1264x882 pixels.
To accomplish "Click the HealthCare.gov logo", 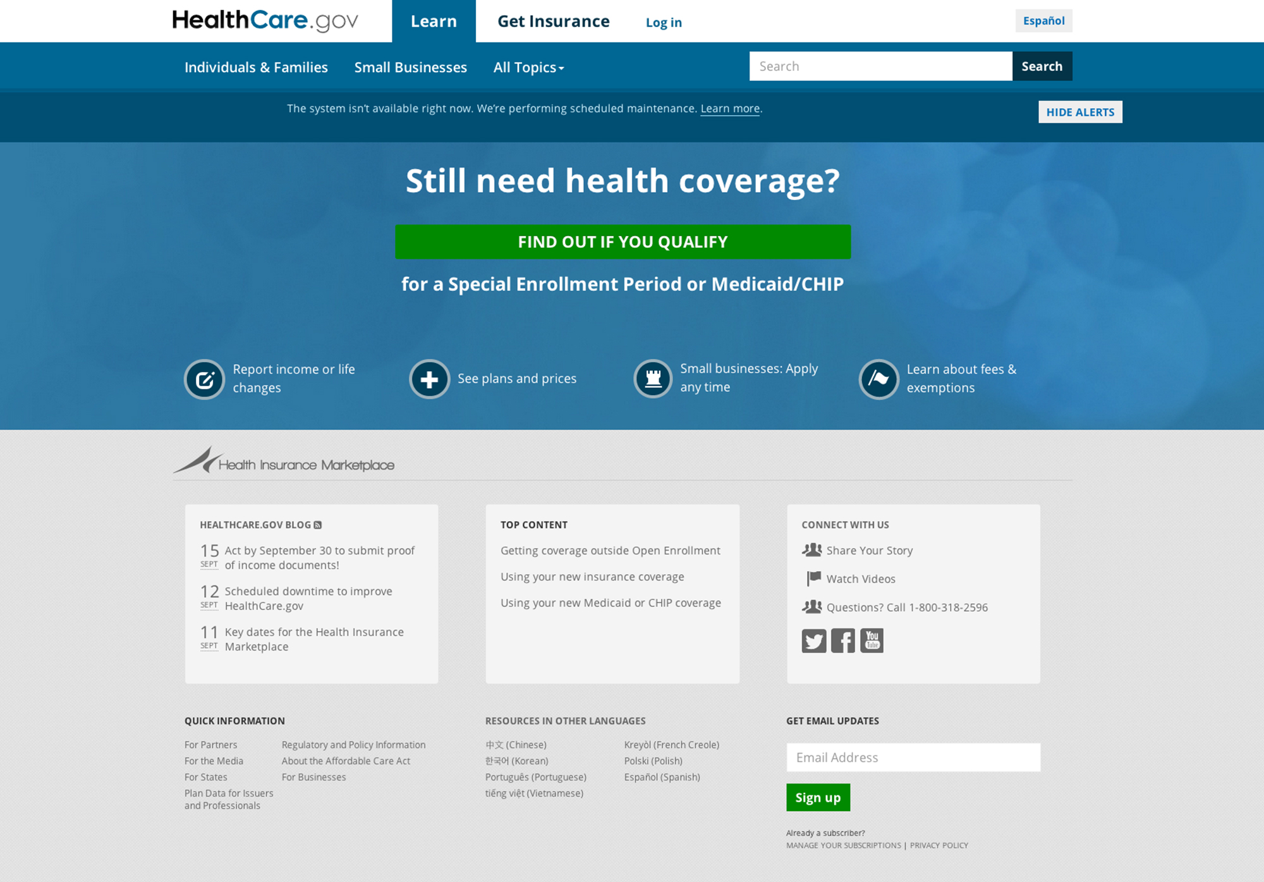I will (265, 21).
